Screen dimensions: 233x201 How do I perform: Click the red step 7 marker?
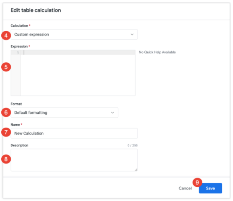tap(6, 132)
